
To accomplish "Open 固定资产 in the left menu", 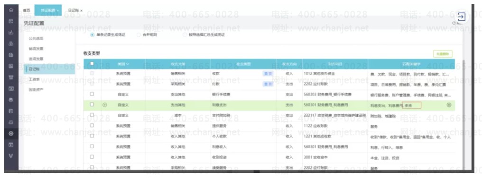I will 36,90.
